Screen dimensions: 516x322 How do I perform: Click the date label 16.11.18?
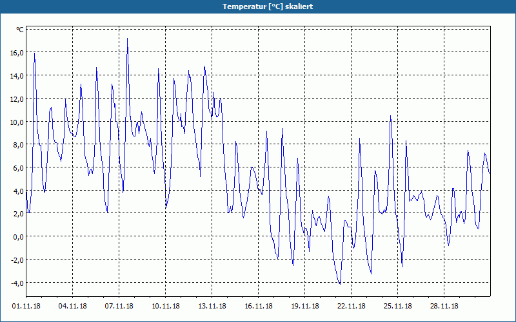(x=259, y=306)
